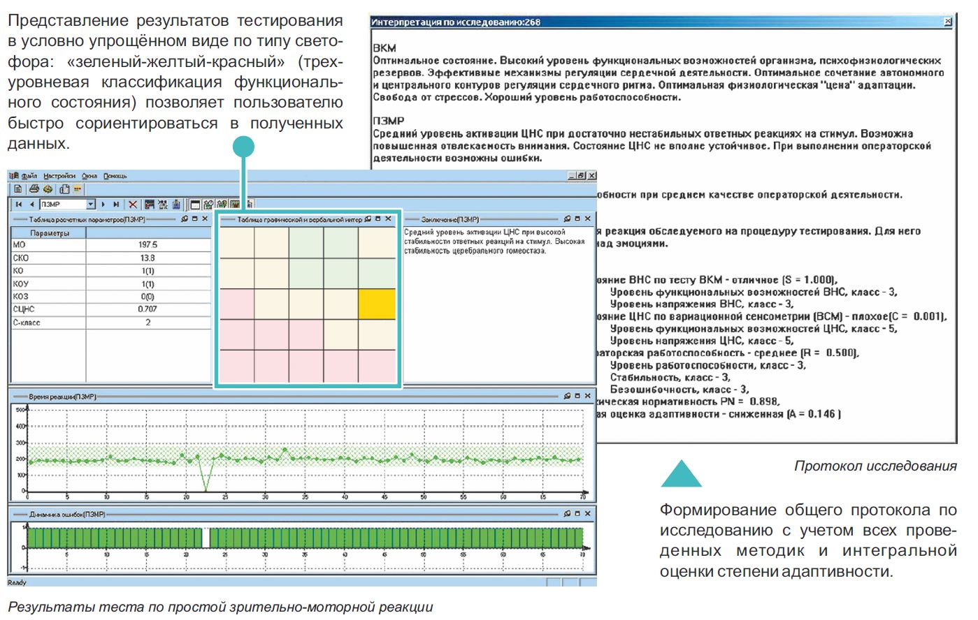The width and height of the screenshot is (978, 620).
Task: Click the print toolbar icon
Action: click(x=34, y=189)
